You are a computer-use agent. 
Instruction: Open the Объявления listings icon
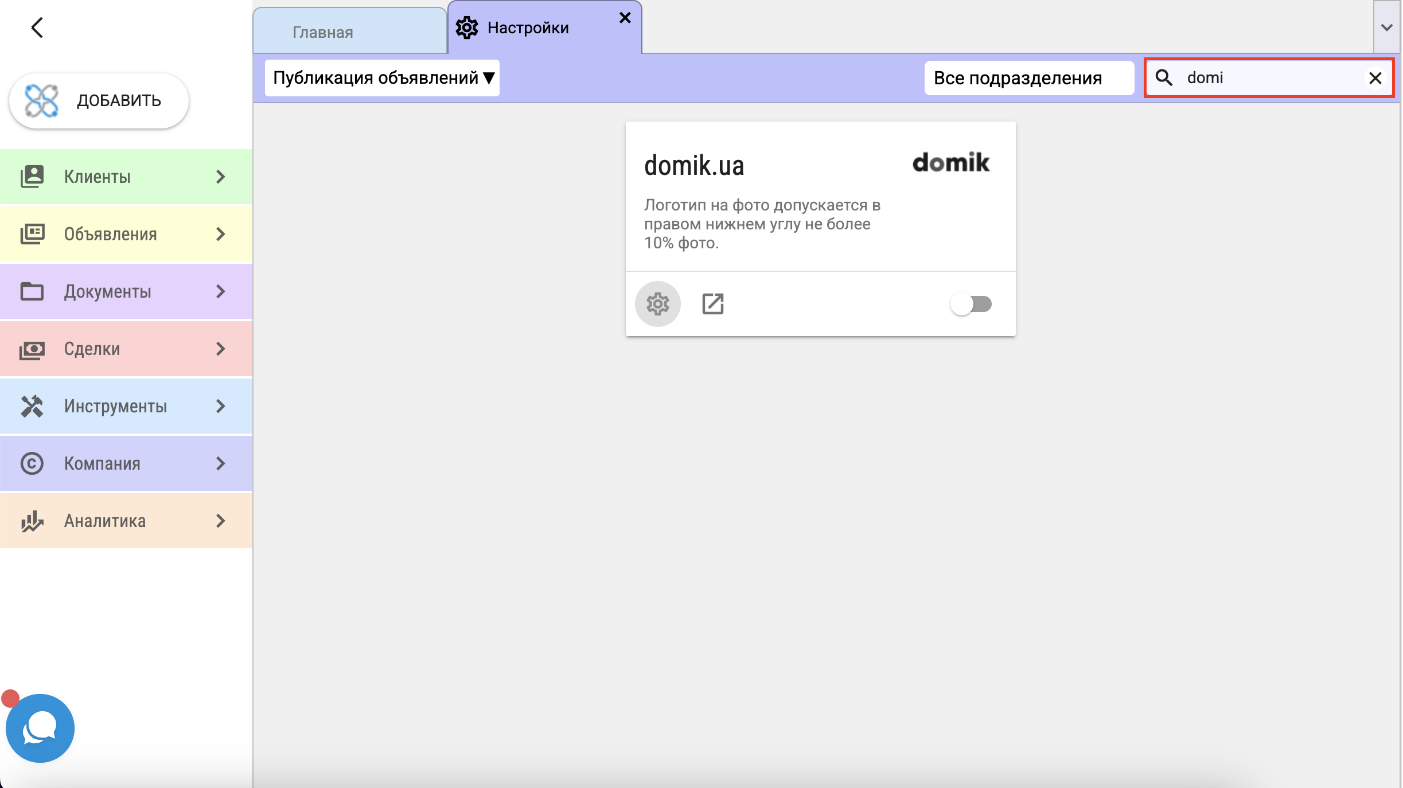click(32, 234)
